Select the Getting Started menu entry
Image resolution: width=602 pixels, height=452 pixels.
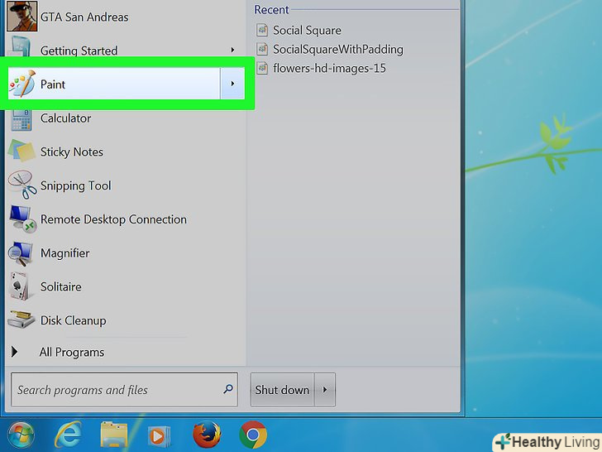125,50
